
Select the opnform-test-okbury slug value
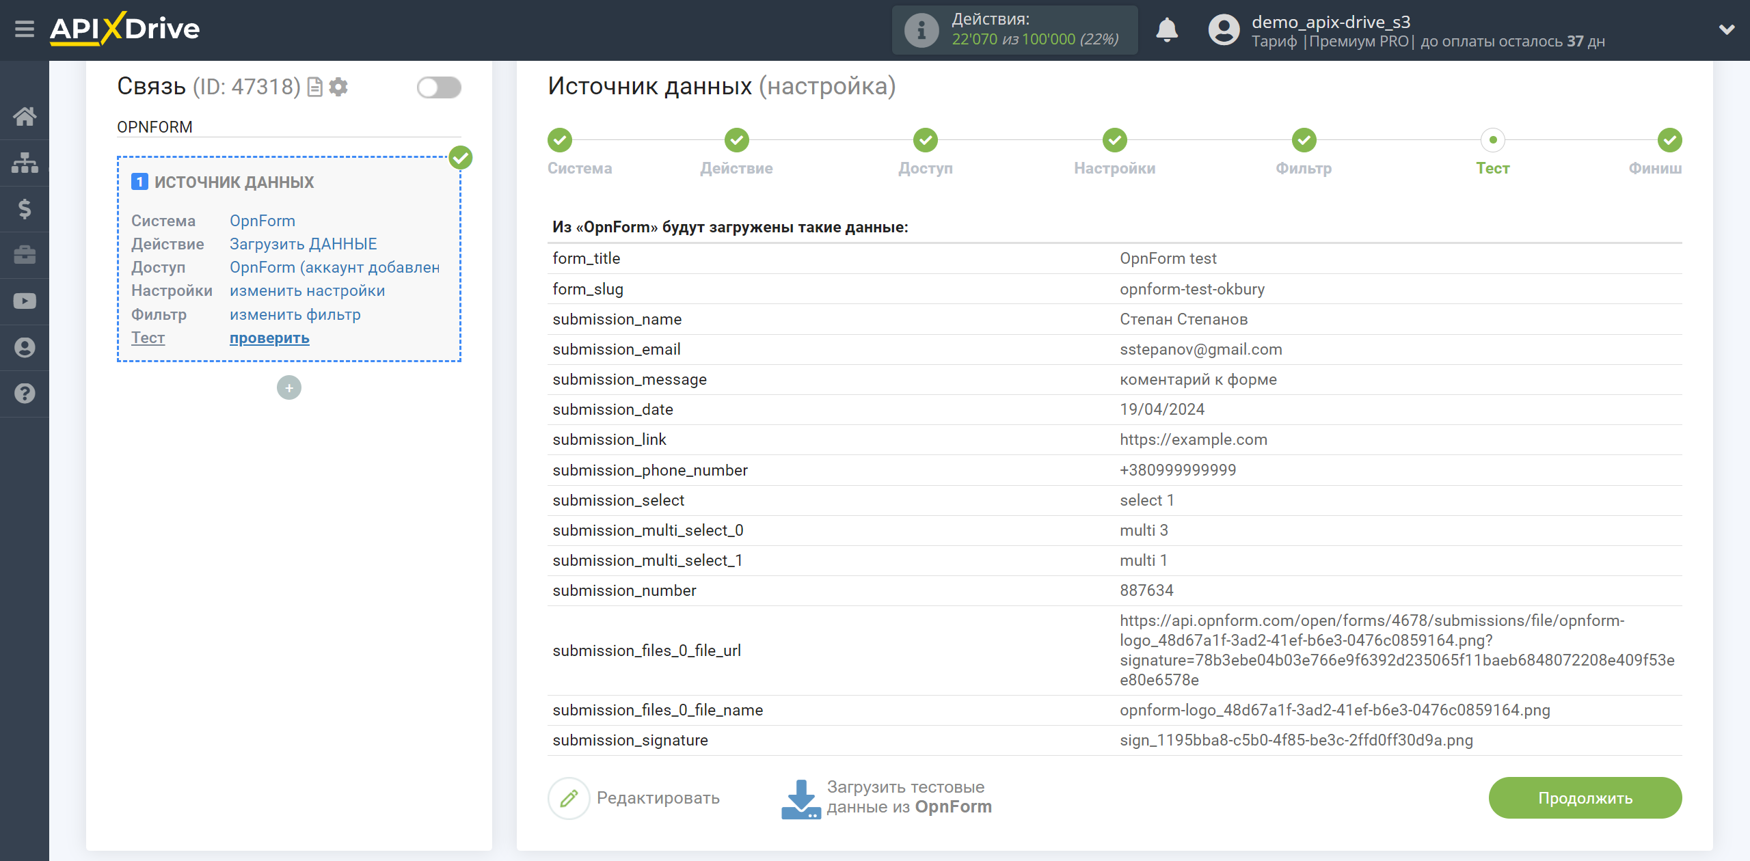pos(1192,290)
